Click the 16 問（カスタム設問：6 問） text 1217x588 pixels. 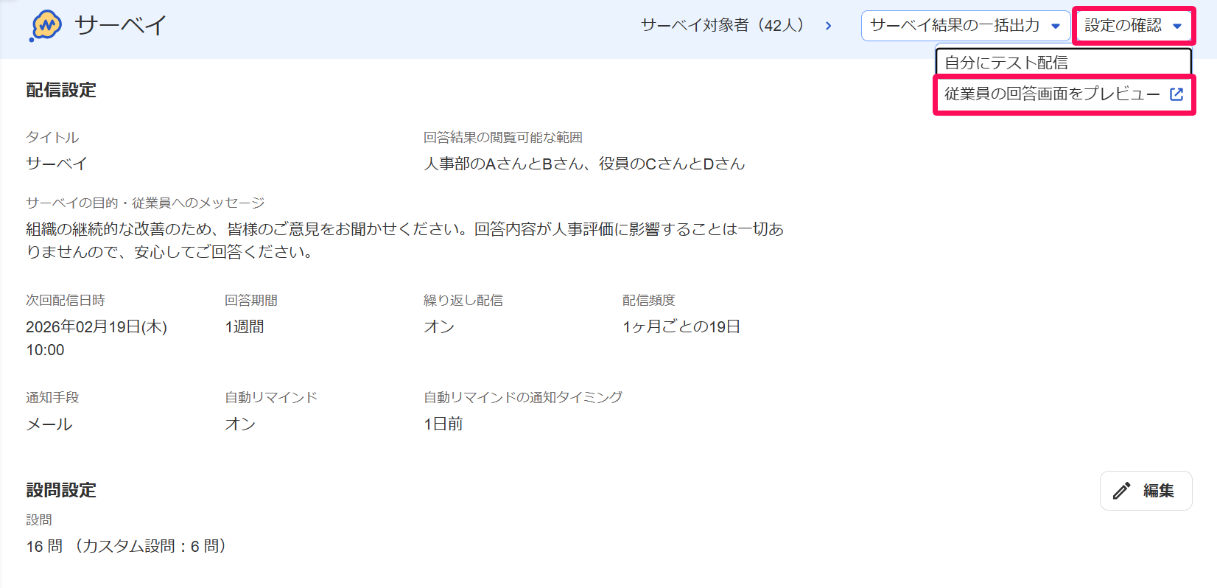pos(128,547)
